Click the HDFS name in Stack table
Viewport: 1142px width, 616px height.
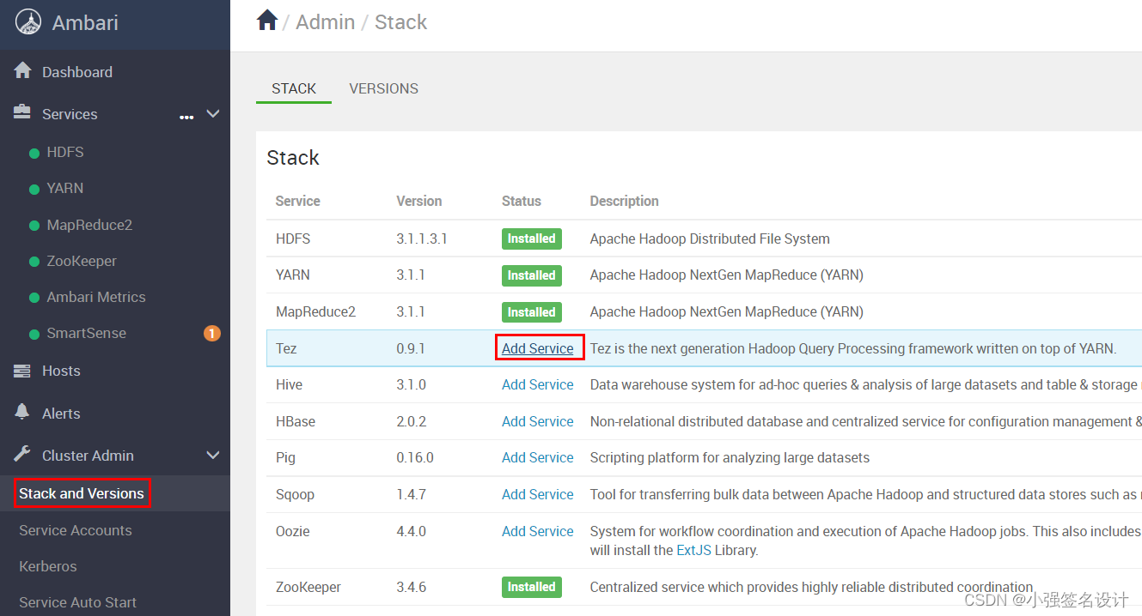[x=293, y=239]
